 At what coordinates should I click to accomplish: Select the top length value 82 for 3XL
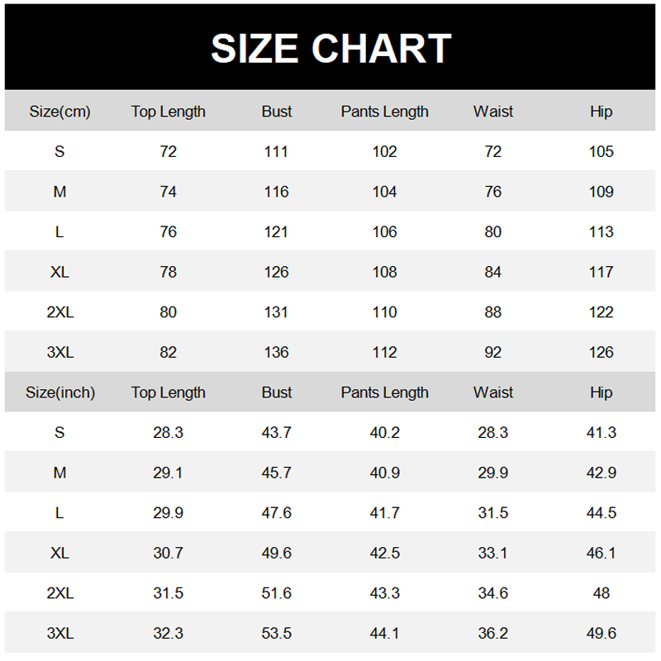click(168, 352)
